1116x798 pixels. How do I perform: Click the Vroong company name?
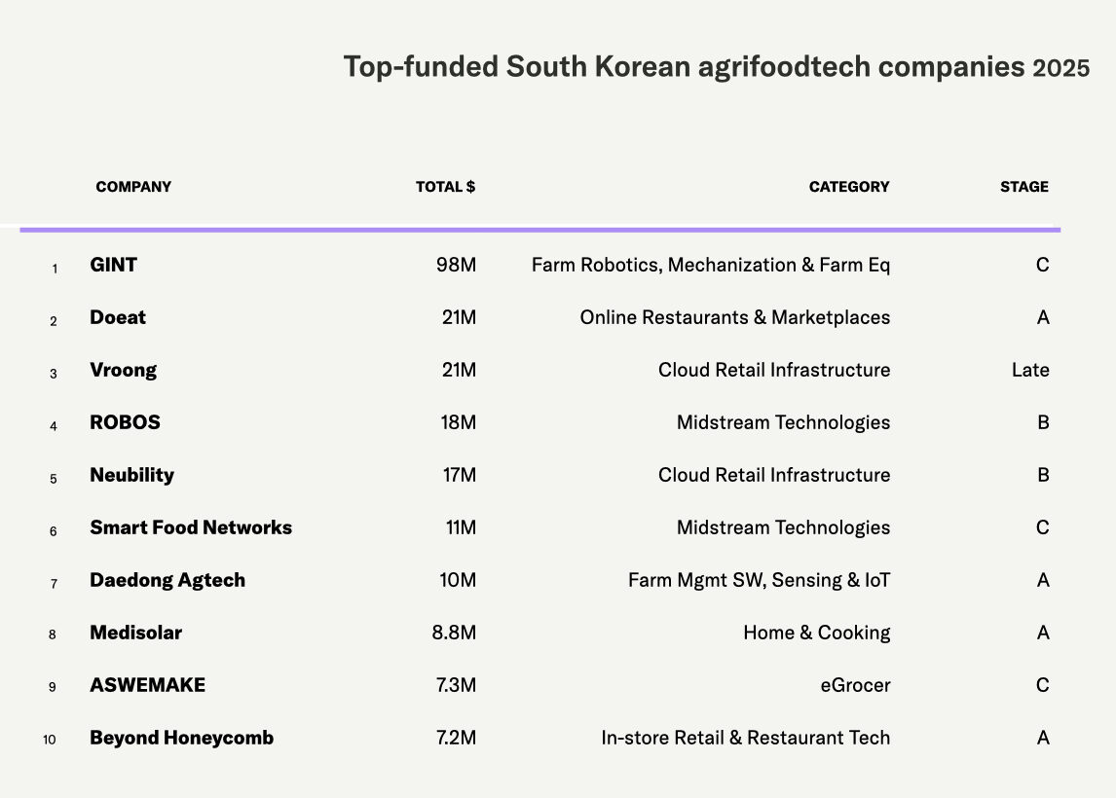click(123, 370)
